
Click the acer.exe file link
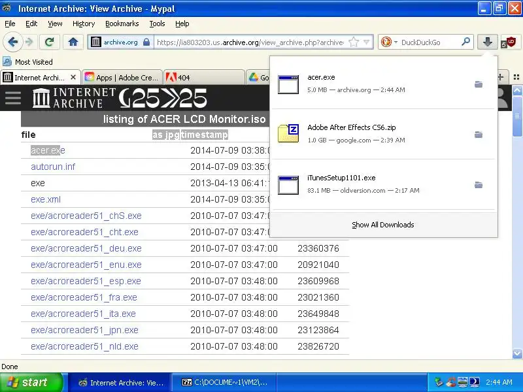coord(48,150)
